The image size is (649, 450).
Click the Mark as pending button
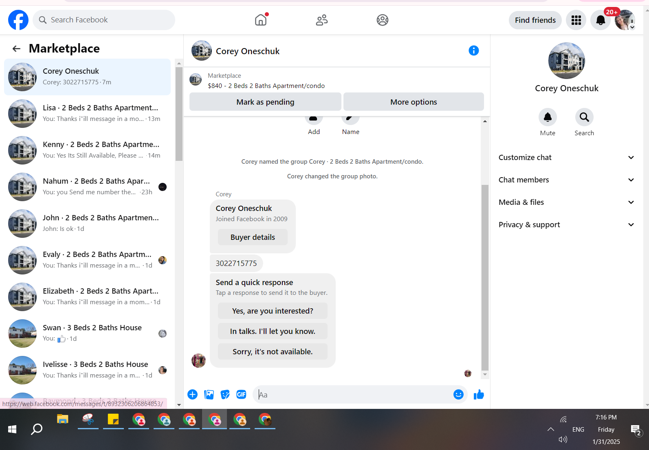[x=265, y=102]
